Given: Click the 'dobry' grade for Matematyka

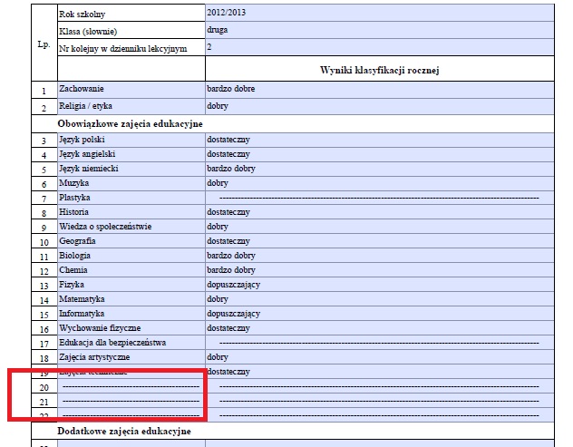Looking at the screenshot, I should pyautogui.click(x=380, y=299).
